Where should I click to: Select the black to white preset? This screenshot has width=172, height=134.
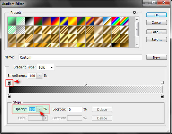click(x=29, y=21)
